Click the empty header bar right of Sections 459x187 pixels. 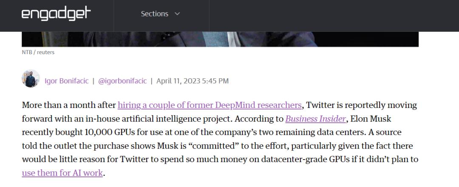tap(331, 15)
